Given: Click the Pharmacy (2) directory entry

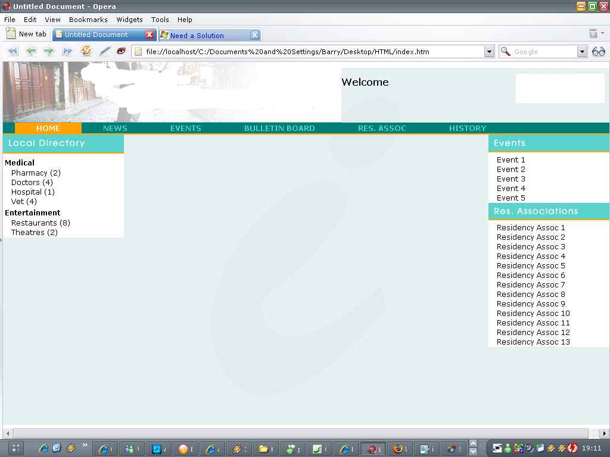Looking at the screenshot, I should pyautogui.click(x=36, y=173).
